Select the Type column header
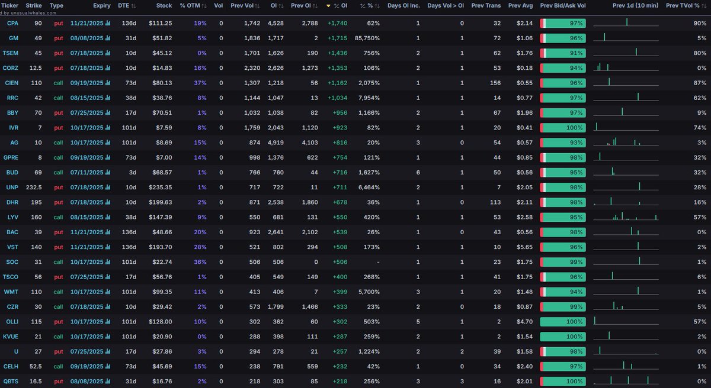Screen dimensions: 711x388 pos(56,6)
